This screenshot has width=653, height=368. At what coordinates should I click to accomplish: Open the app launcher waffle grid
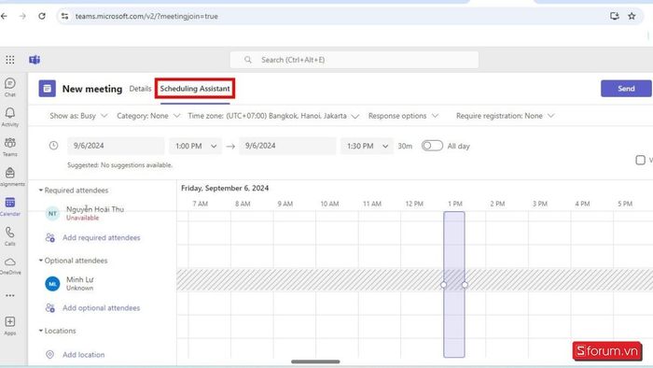click(x=10, y=60)
